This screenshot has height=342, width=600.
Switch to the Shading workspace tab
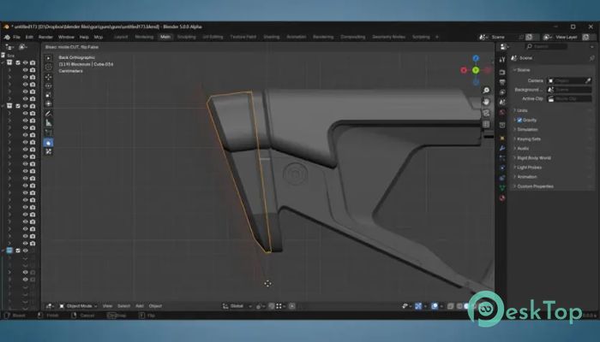pos(272,37)
